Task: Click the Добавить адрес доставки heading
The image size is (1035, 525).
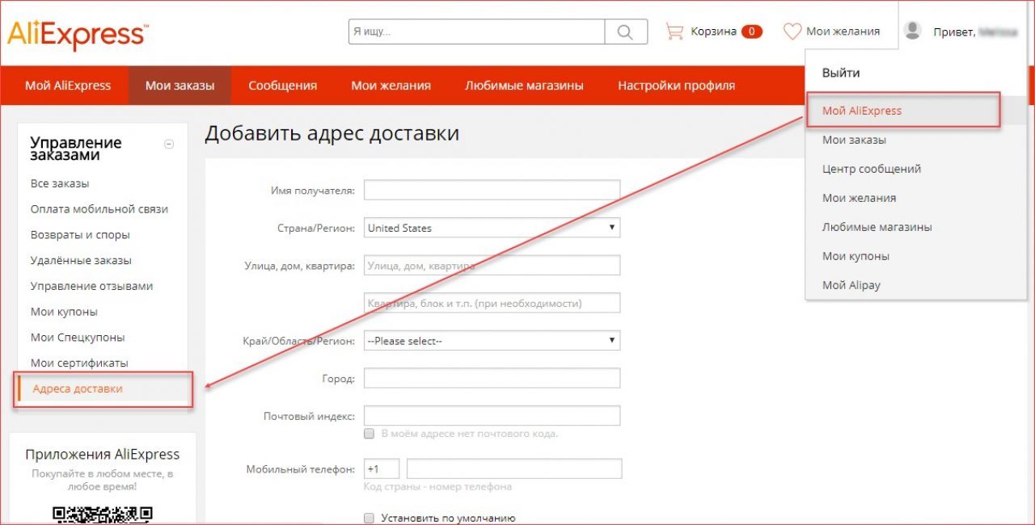Action: [x=332, y=132]
